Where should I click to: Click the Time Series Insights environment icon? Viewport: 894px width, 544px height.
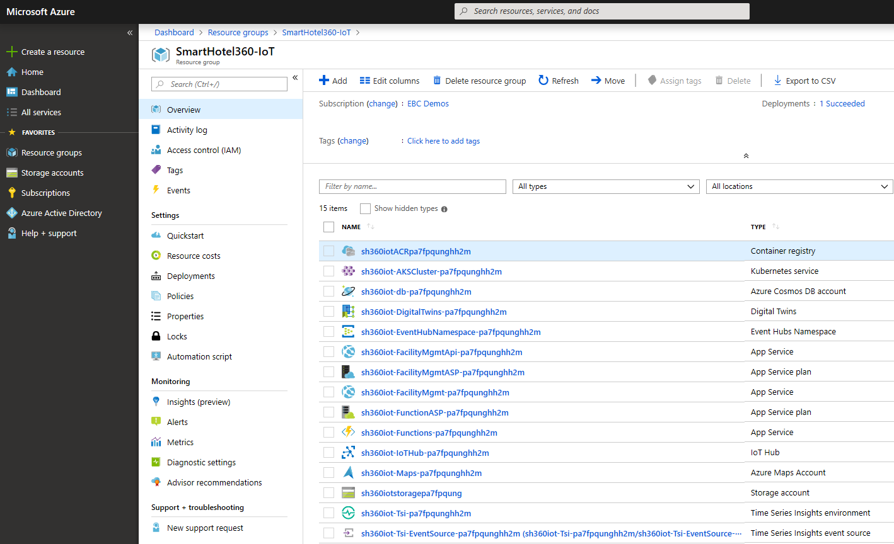click(x=348, y=513)
